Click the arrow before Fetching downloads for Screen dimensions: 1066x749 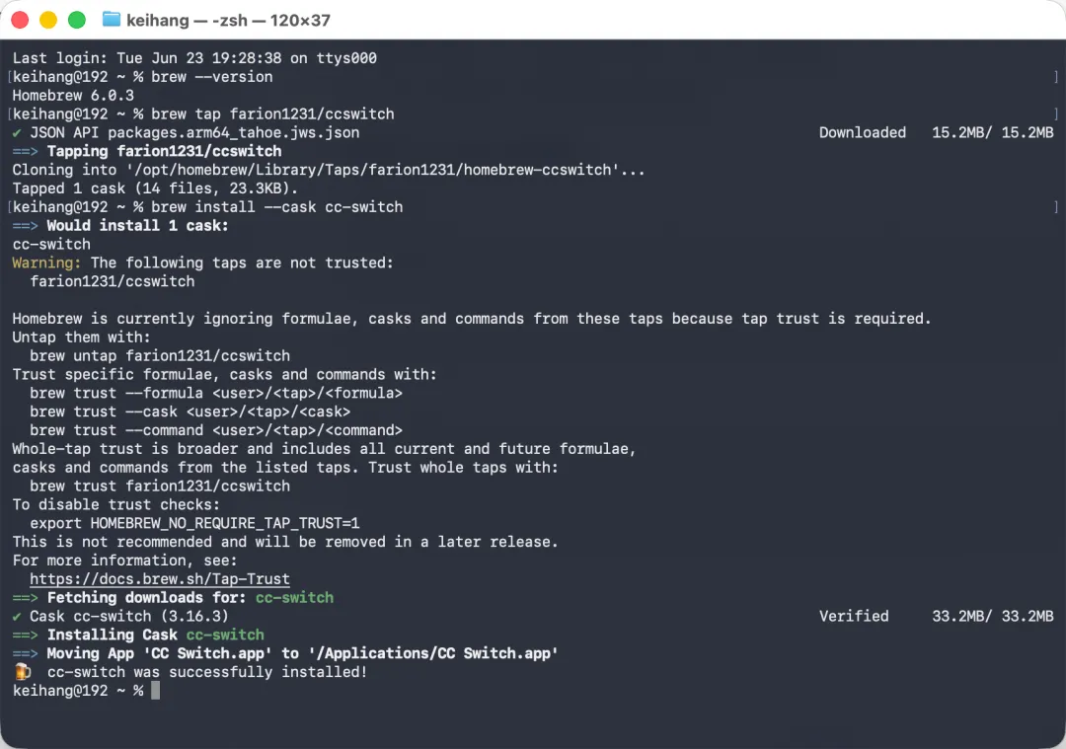pyautogui.click(x=25, y=597)
